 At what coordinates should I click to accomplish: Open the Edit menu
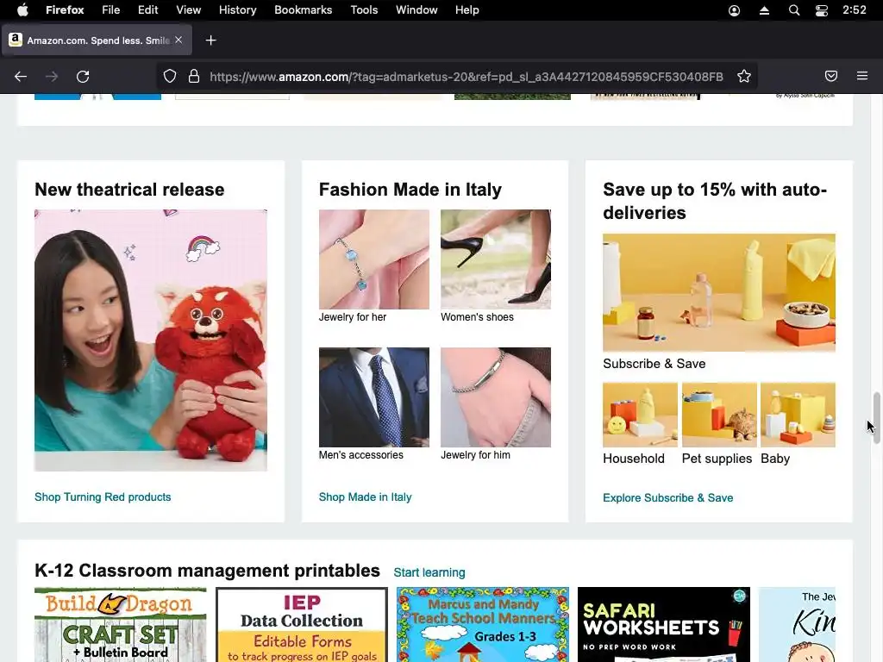click(x=148, y=10)
